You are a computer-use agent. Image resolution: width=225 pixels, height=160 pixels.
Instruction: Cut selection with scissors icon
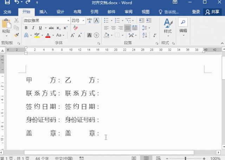pyautogui.click(x=17, y=21)
